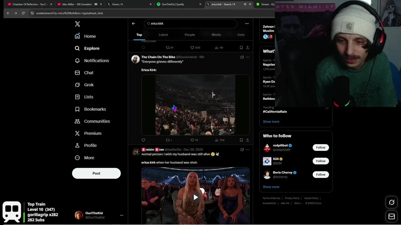Open Grok explain on Chain On The Bike post

242,57
